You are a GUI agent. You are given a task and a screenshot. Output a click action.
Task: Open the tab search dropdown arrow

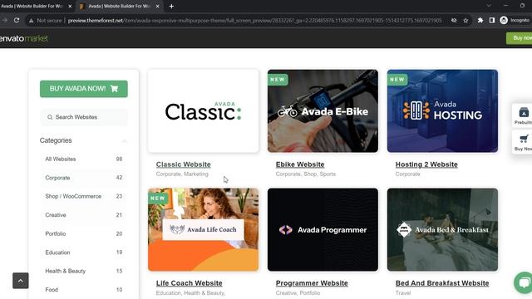point(489,6)
